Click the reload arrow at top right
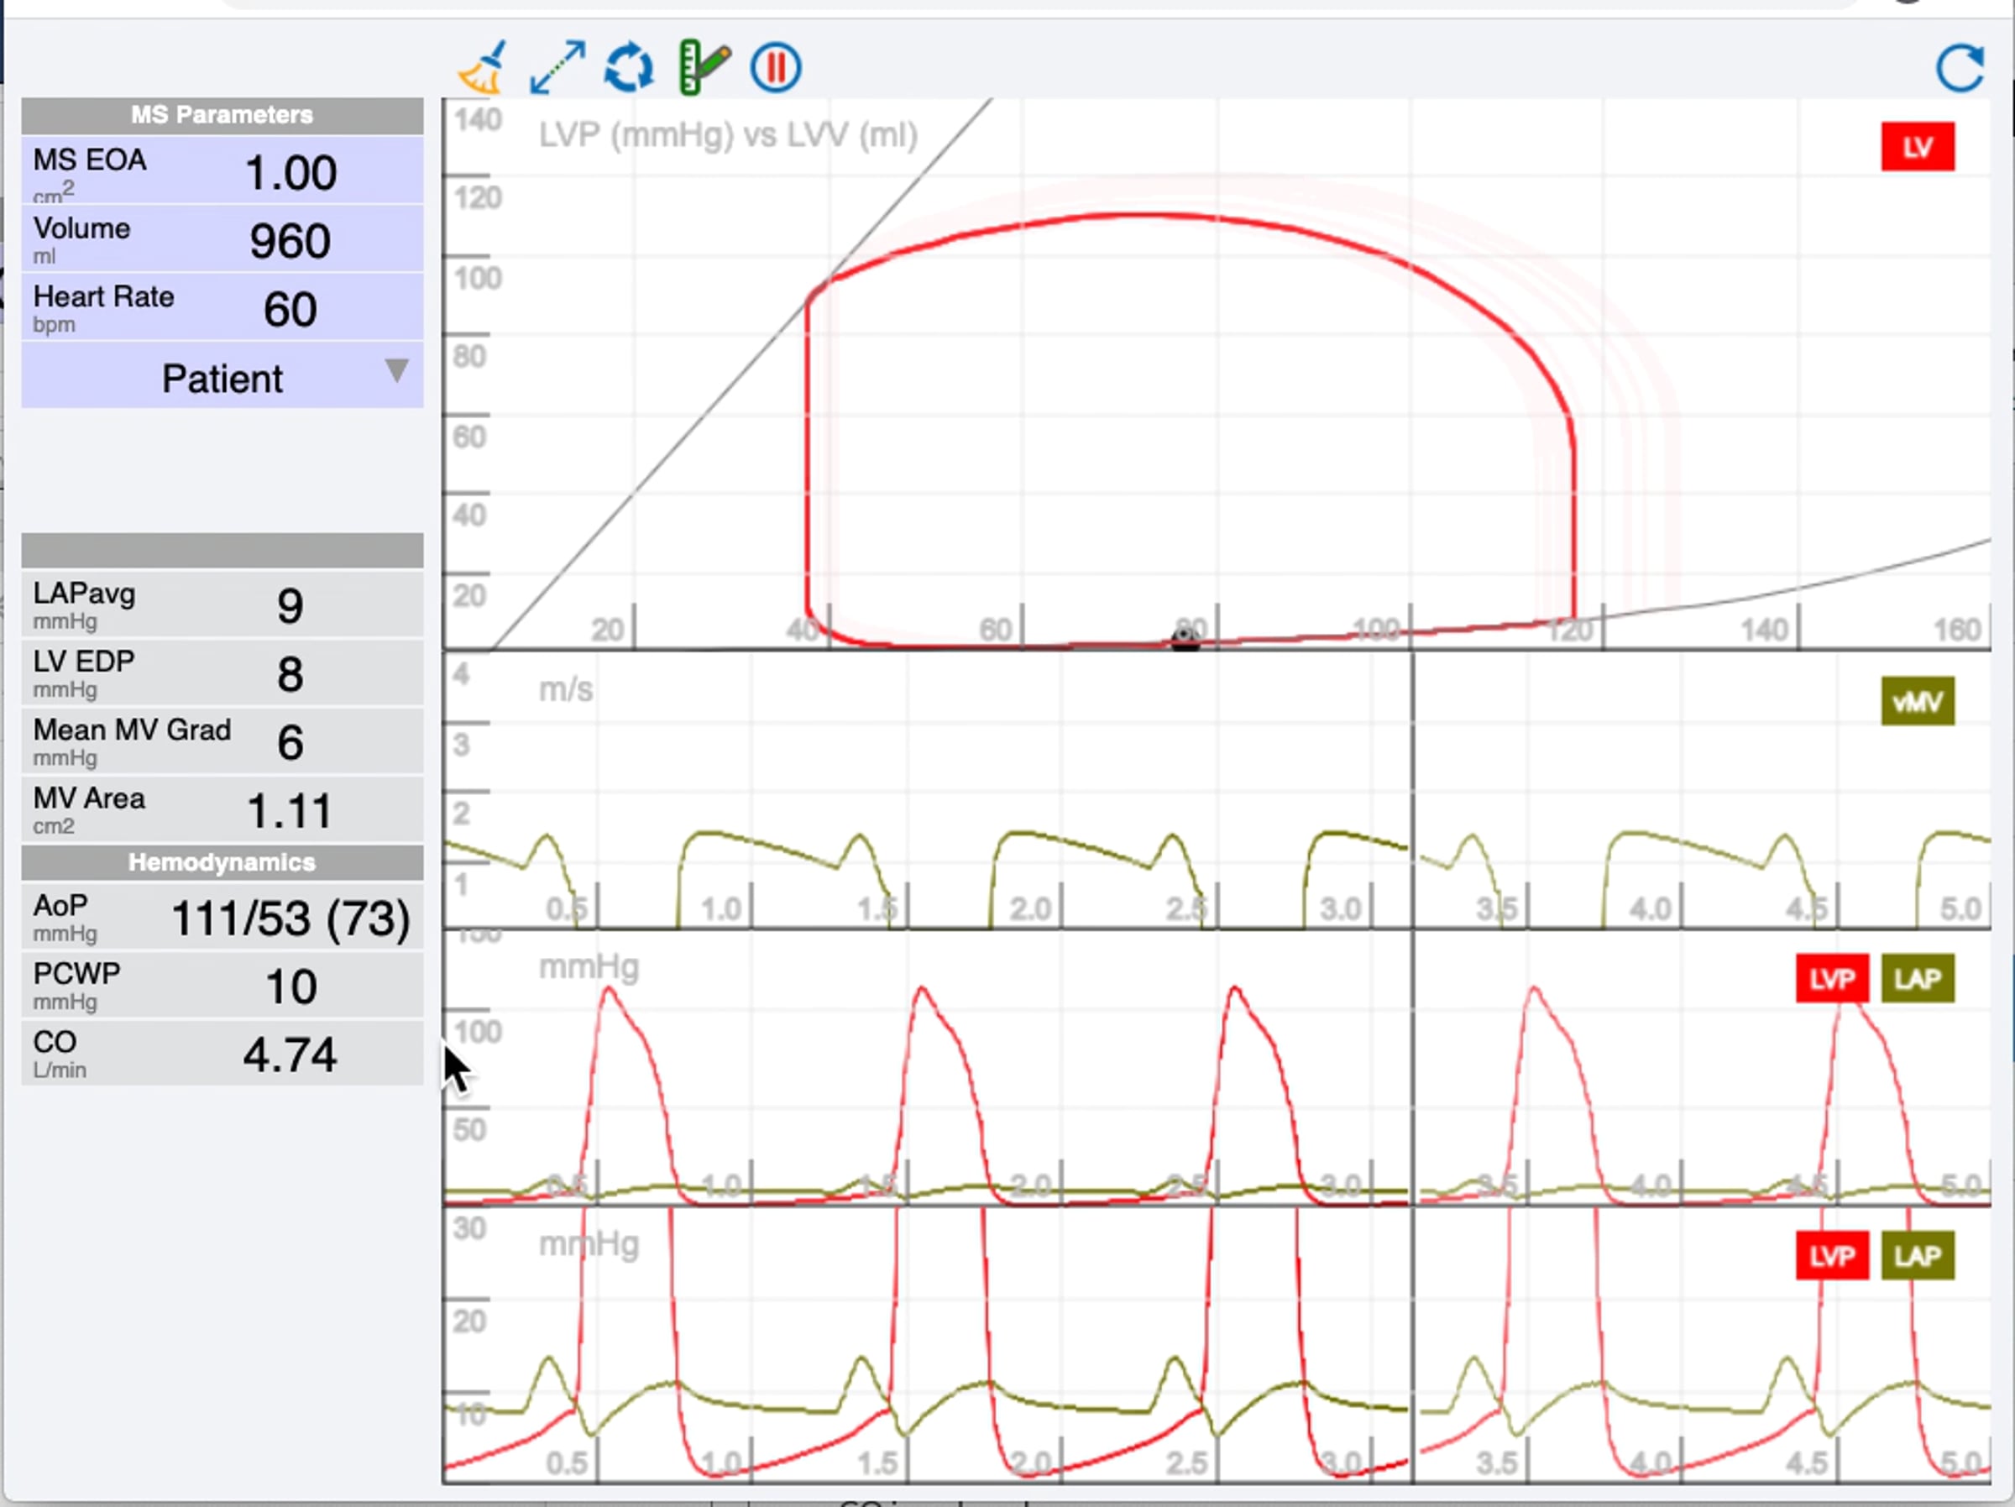This screenshot has height=1507, width=2015. [x=1960, y=67]
